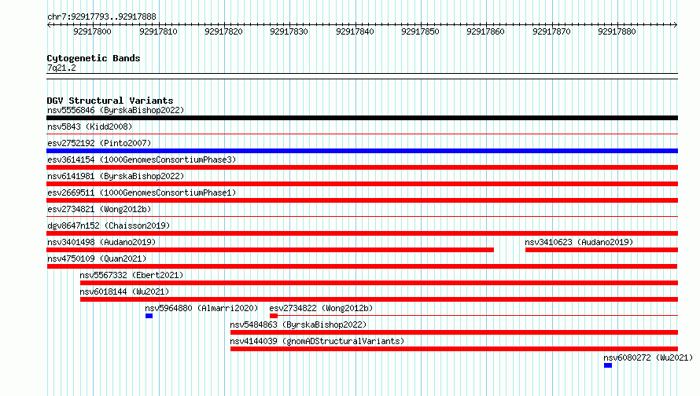Select the red nsv6141981 variant bar
The width and height of the screenshot is (700, 396).
point(362,184)
